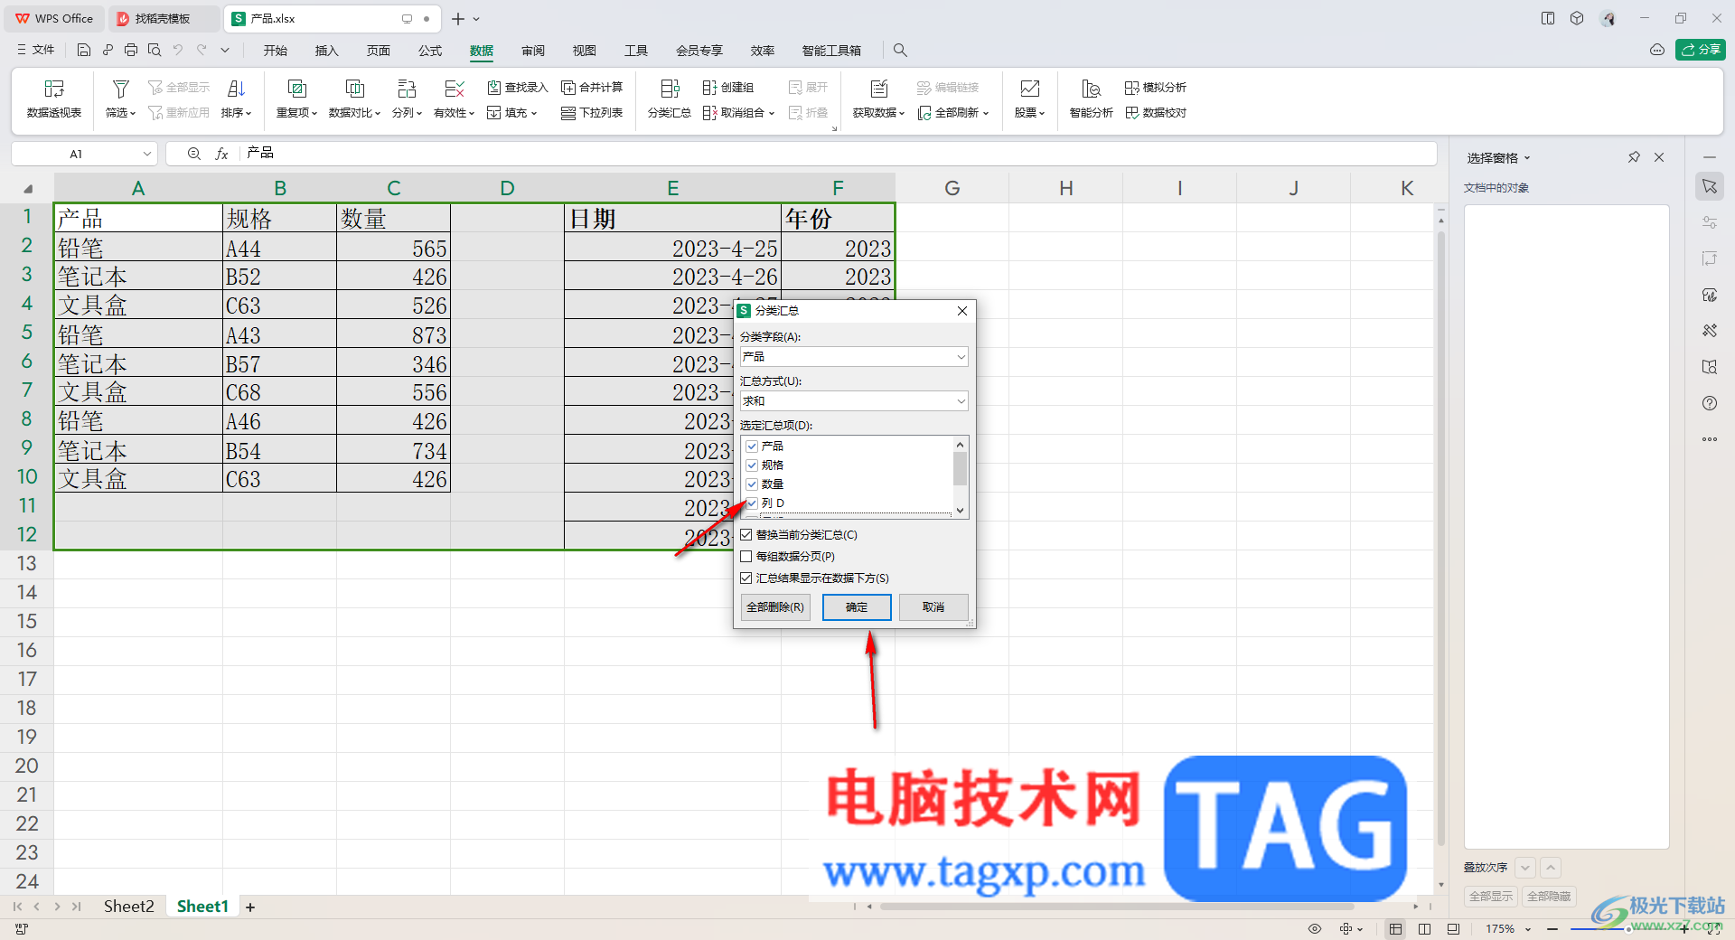Click the selection arrow tool in right sidebar
1735x940 pixels.
(x=1710, y=186)
